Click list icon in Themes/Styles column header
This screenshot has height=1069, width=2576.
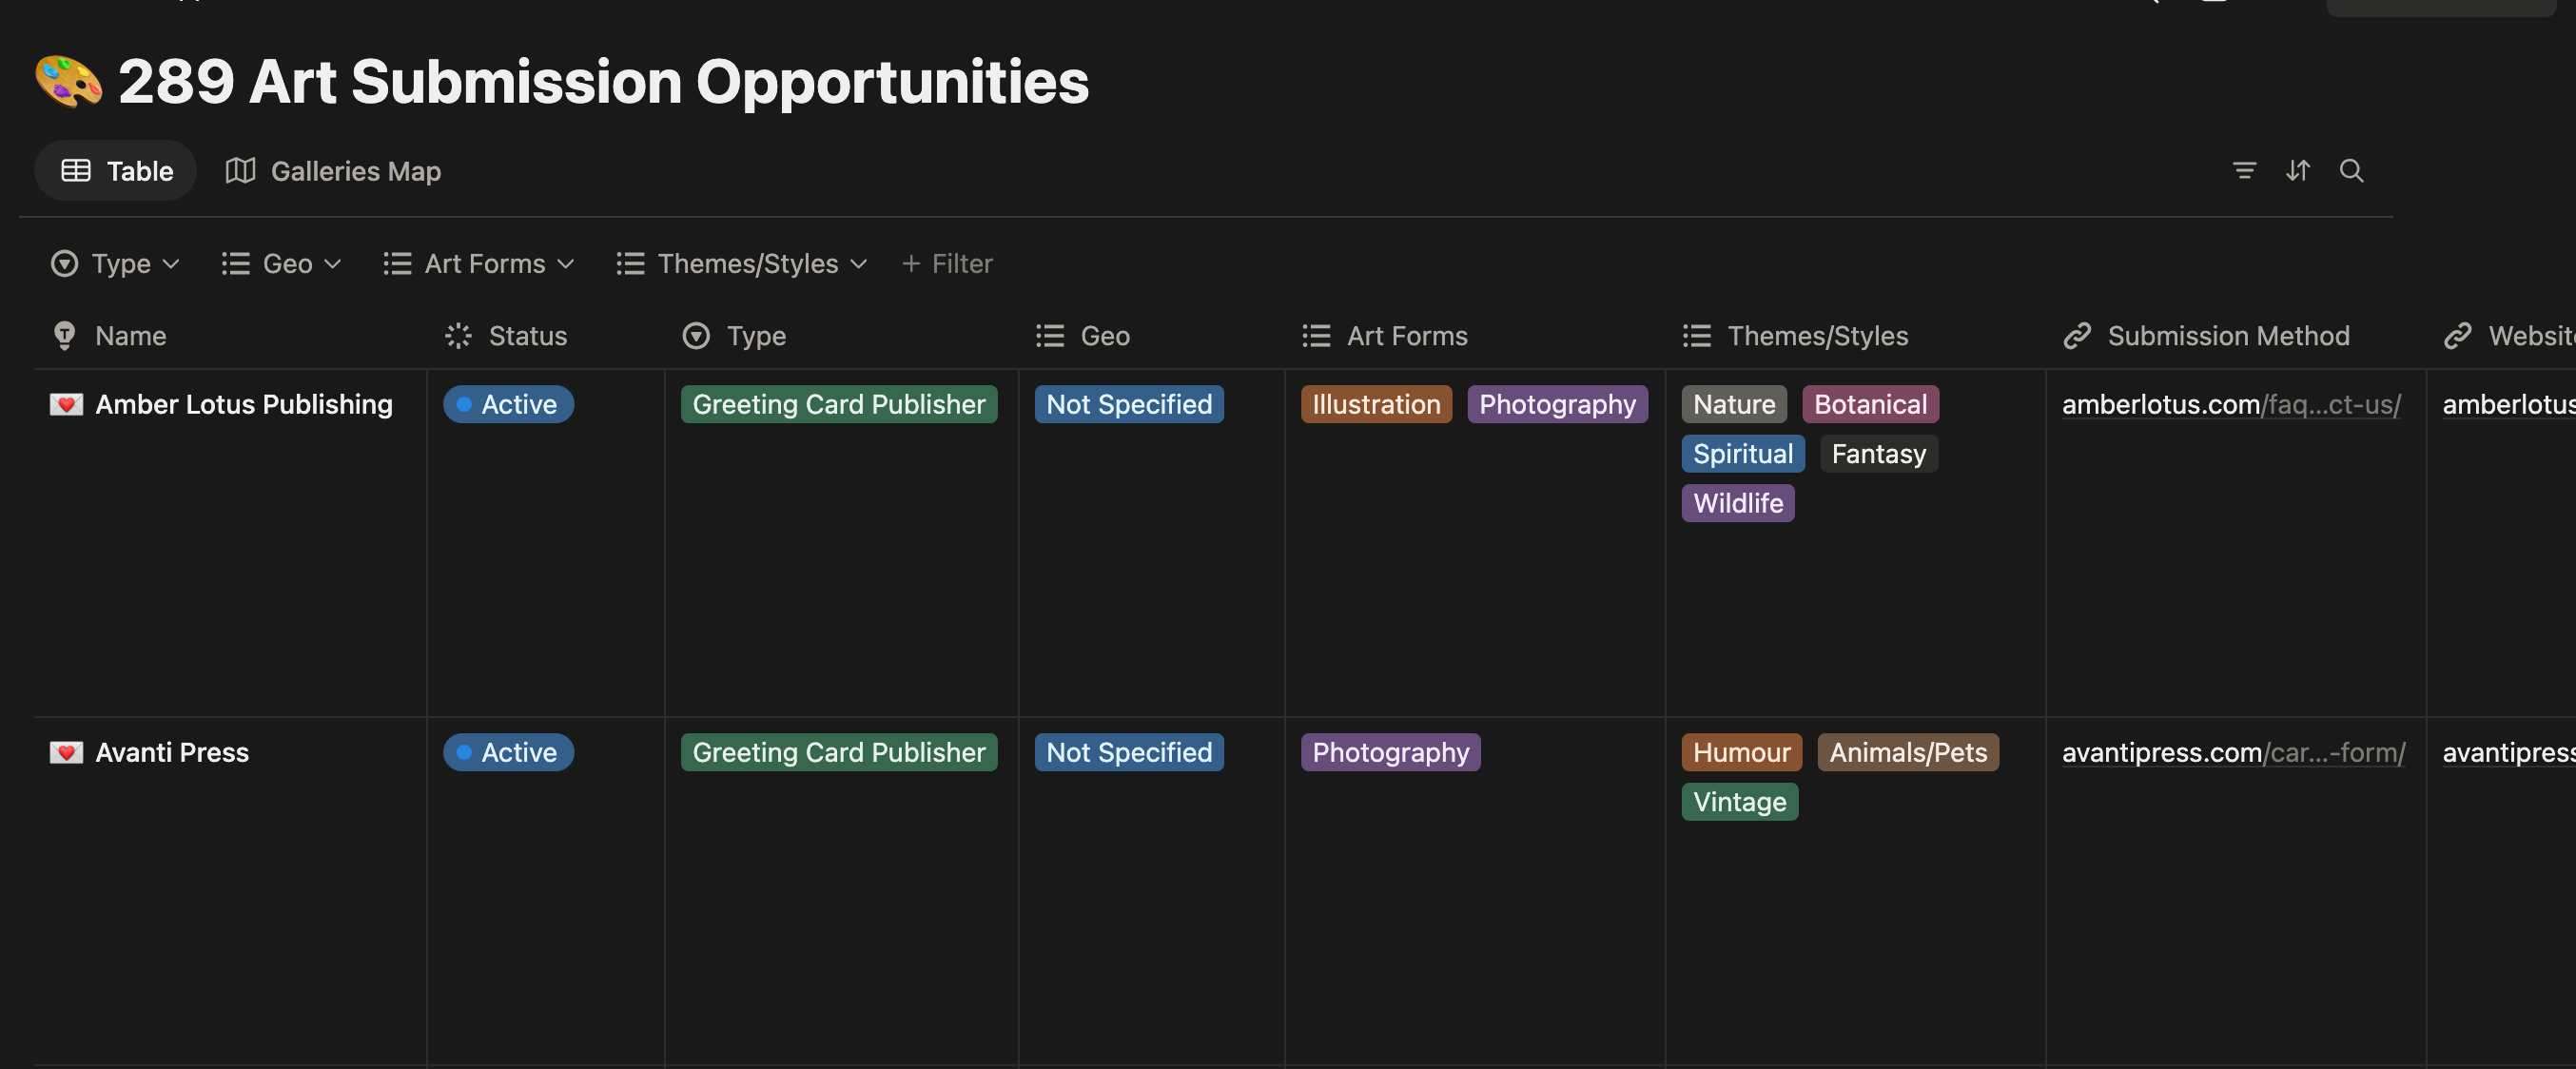1697,336
